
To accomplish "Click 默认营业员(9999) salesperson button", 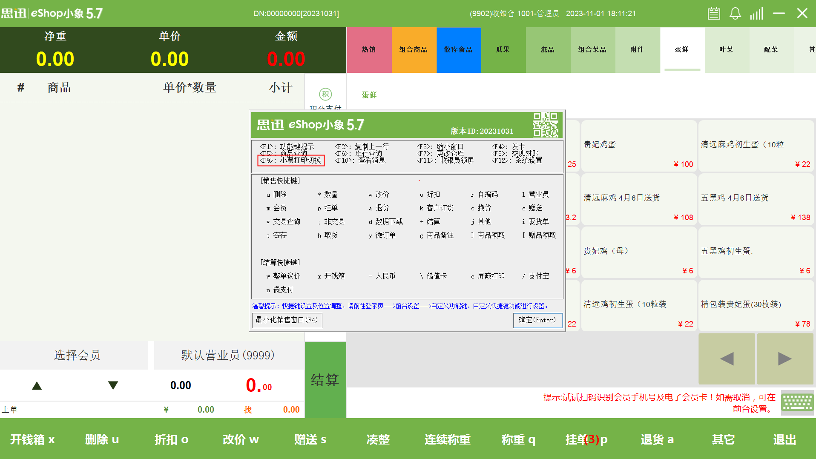I will click(x=229, y=355).
